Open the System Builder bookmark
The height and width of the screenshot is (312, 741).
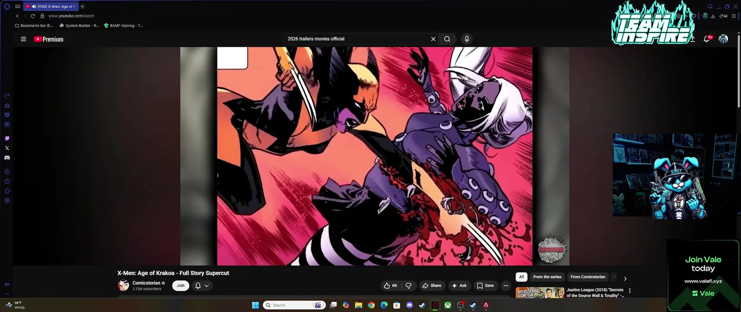[79, 26]
